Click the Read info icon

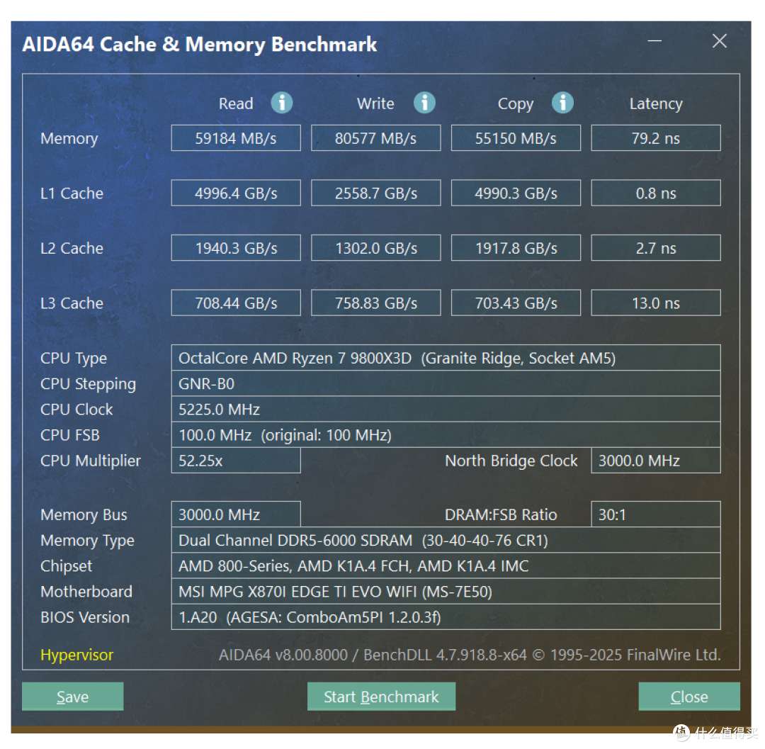click(281, 103)
